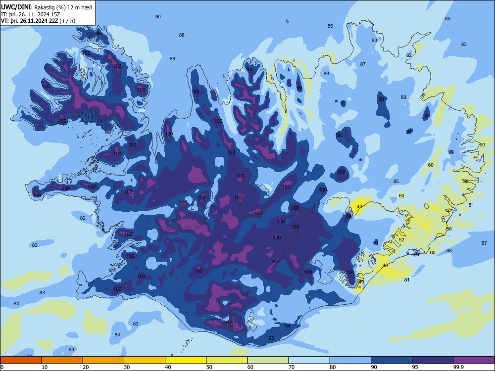Click the 95–99.9 dark indigo legend swatch
Image resolution: width=495 pixels, height=371 pixels.
point(433,360)
